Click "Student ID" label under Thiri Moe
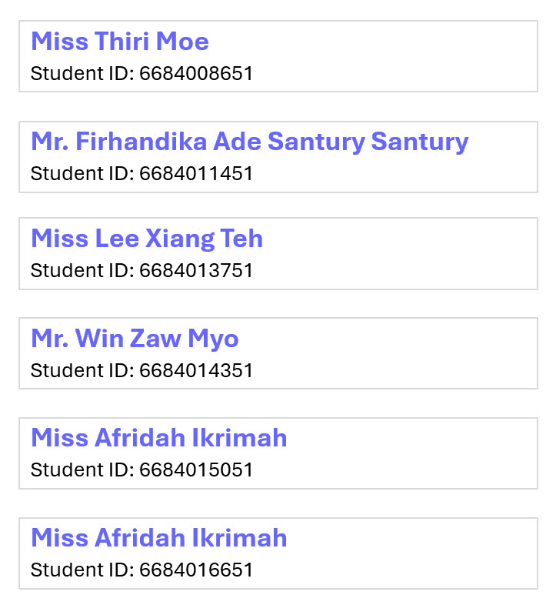Screen dimensions: 556x615 point(82,74)
